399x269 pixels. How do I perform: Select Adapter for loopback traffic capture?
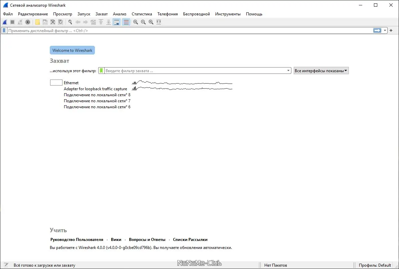pos(96,89)
